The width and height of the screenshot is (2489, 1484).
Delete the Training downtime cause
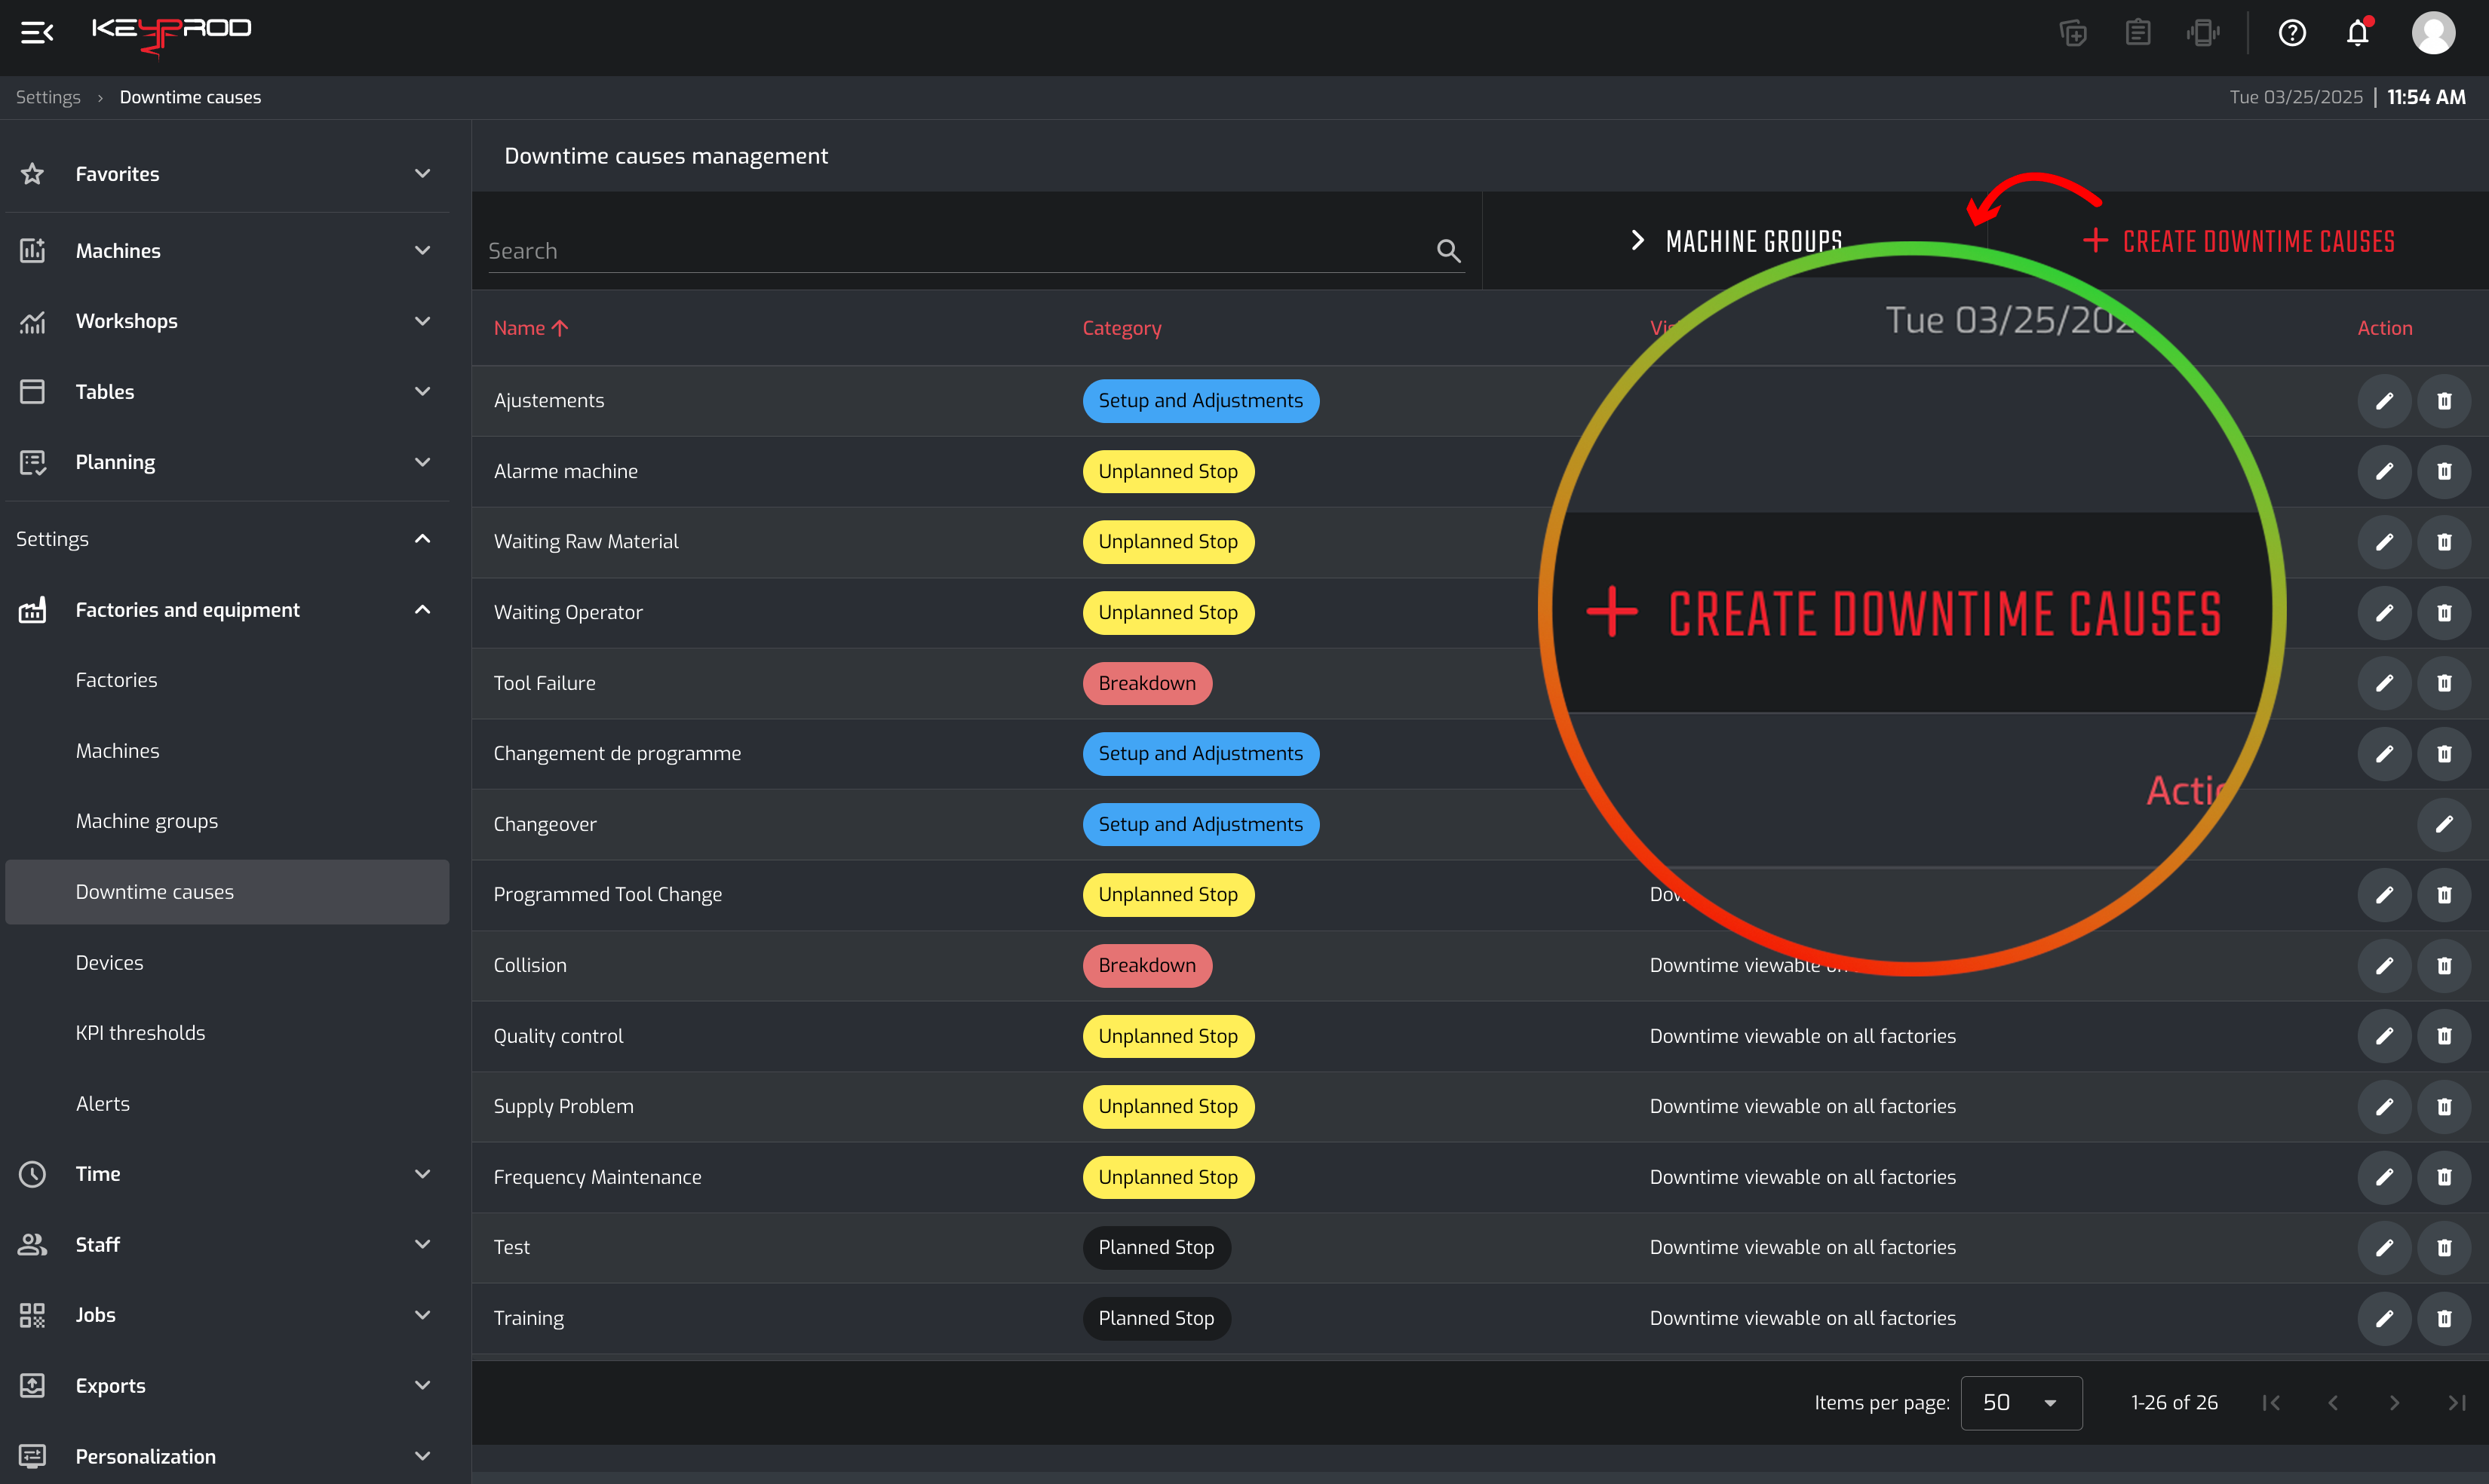(x=2444, y=1318)
